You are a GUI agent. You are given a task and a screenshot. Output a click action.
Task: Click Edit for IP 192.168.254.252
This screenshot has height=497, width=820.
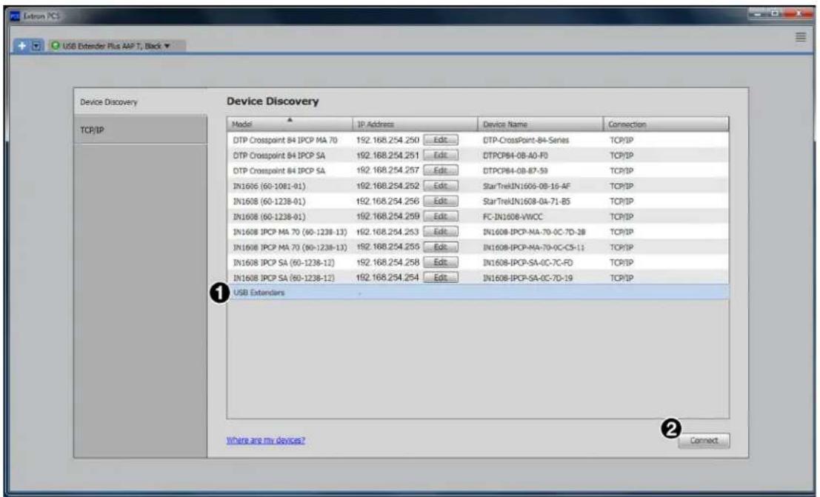[x=441, y=186]
